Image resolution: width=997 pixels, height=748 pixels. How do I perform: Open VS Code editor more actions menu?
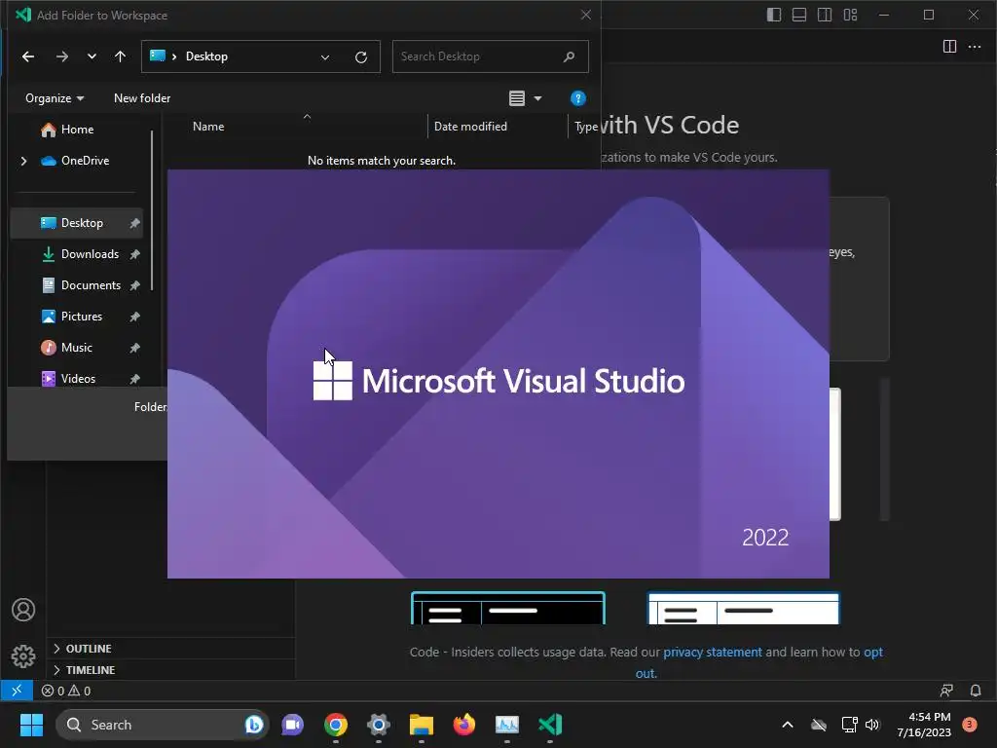975,47
